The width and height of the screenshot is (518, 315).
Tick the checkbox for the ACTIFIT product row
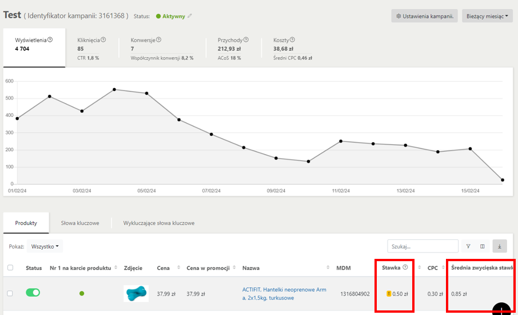pos(10,293)
